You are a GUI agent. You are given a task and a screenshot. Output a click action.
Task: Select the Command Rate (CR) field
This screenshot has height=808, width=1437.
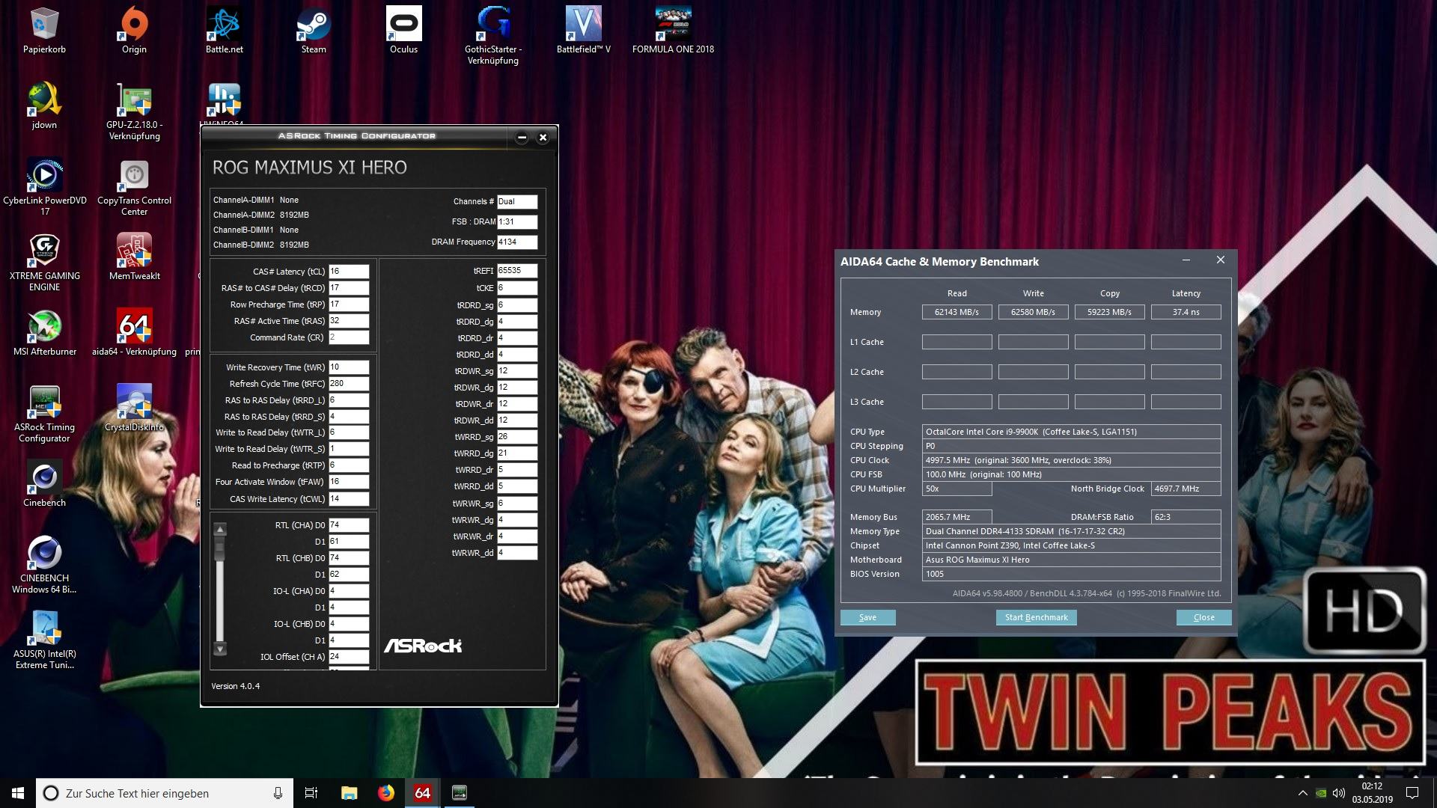pos(349,337)
